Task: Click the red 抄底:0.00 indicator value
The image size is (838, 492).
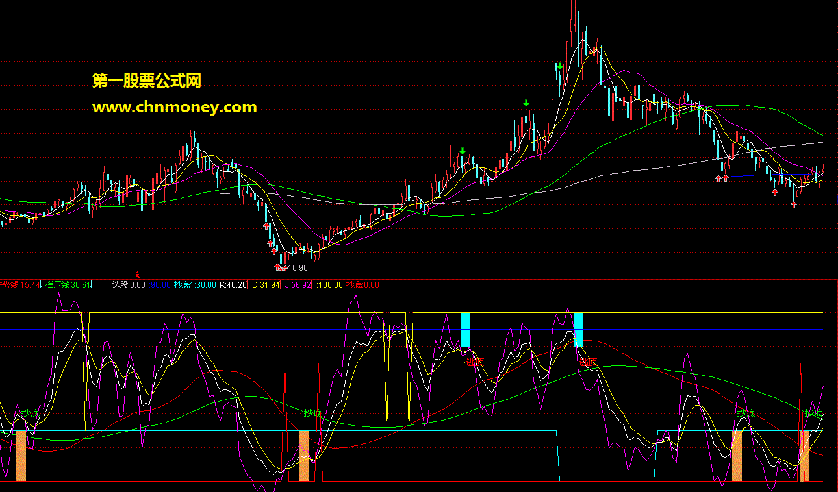Action: coord(362,284)
